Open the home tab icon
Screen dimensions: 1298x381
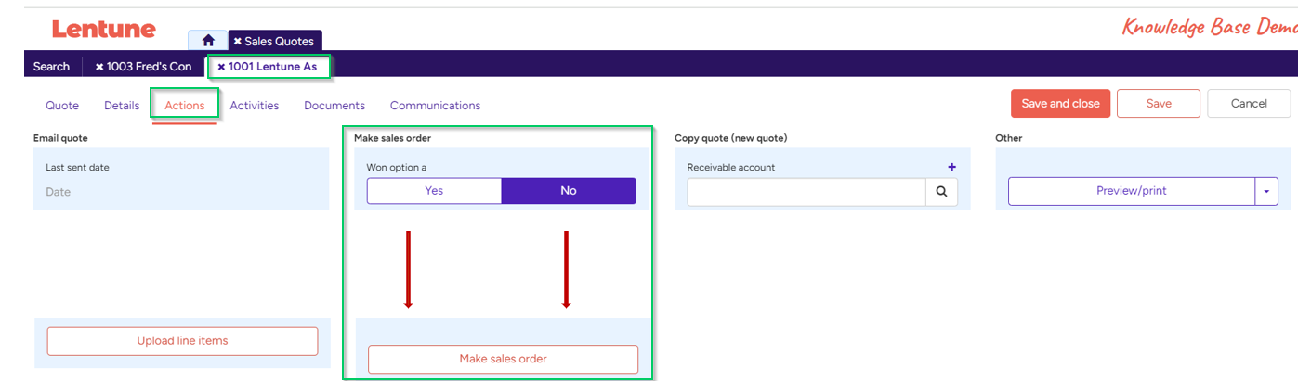(x=208, y=41)
